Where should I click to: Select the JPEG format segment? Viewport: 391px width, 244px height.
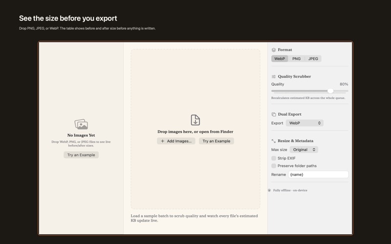tap(313, 59)
